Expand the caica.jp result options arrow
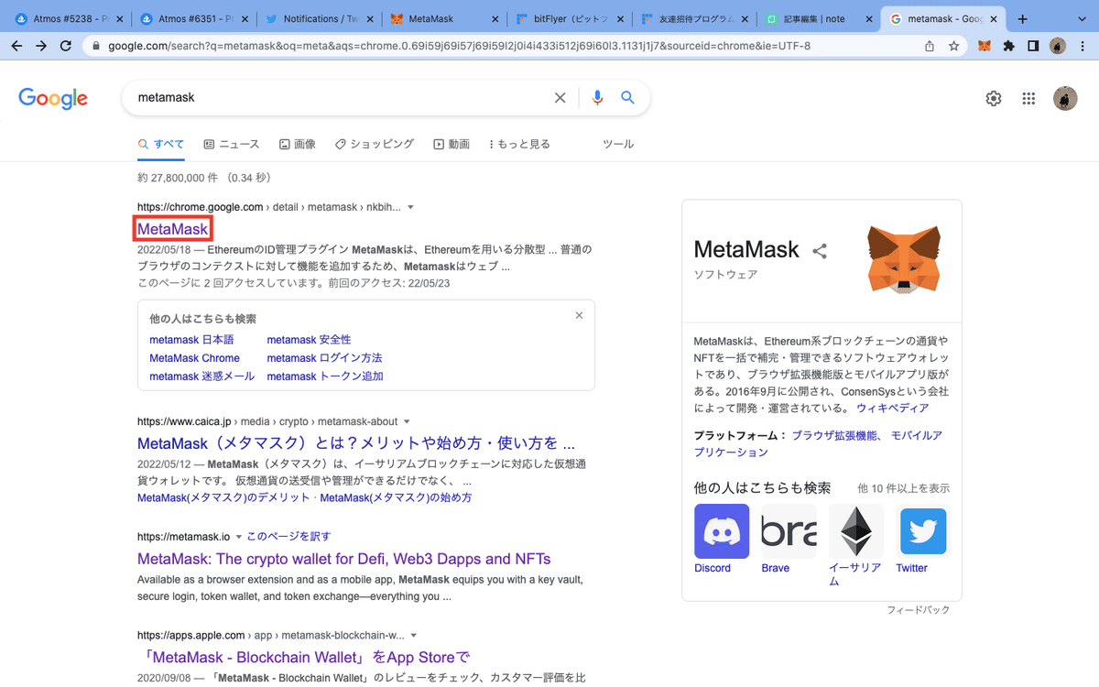1099x687 pixels. (x=407, y=422)
